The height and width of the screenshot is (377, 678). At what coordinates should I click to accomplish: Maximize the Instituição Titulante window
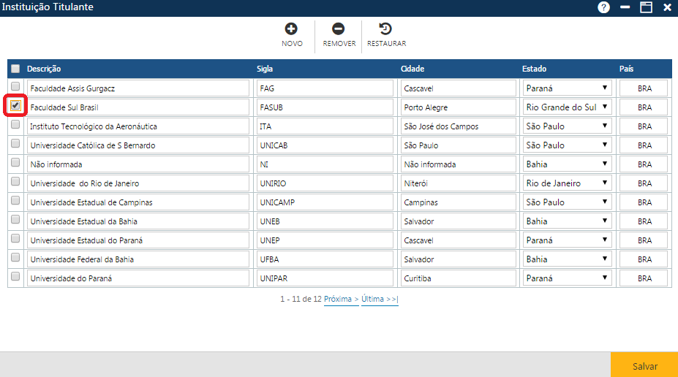(646, 7)
